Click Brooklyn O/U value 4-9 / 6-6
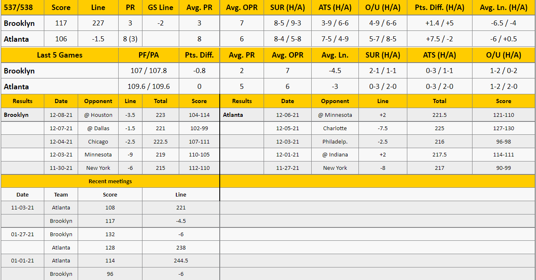 click(383, 23)
